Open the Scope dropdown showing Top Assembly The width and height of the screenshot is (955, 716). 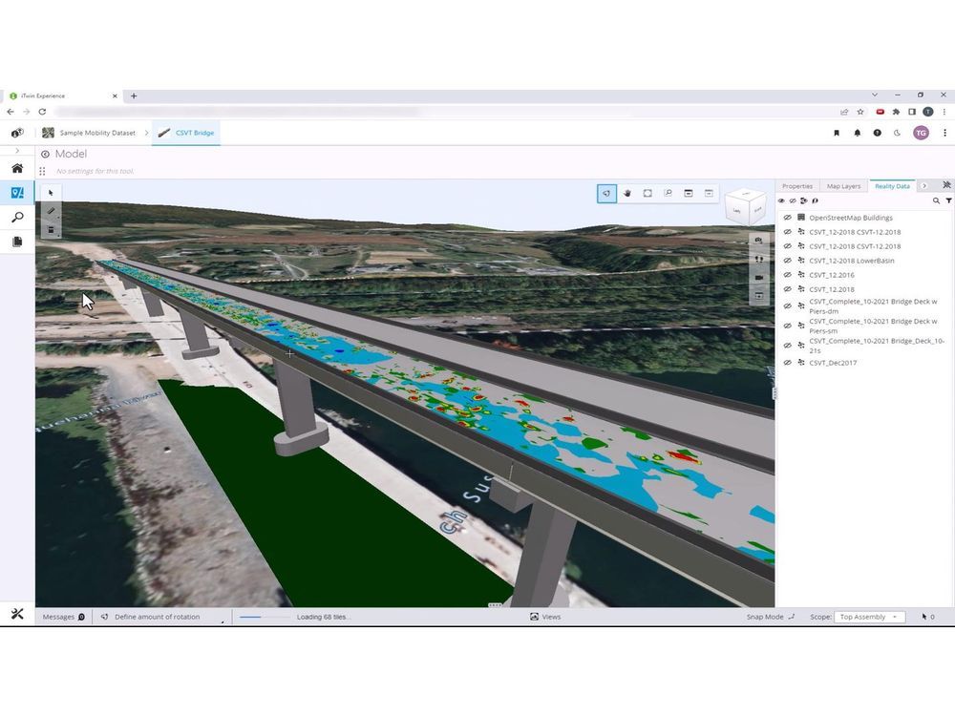pos(870,617)
